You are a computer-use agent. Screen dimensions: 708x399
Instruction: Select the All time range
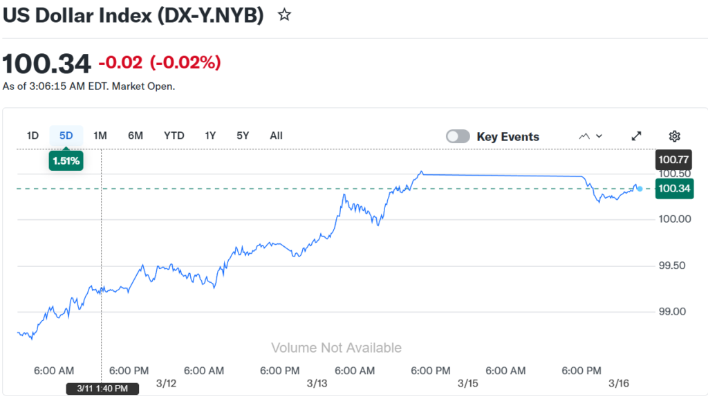pos(277,136)
